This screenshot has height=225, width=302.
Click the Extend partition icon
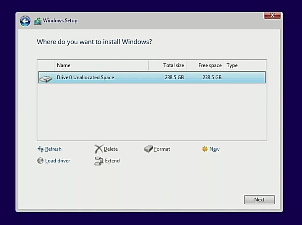pos(99,161)
